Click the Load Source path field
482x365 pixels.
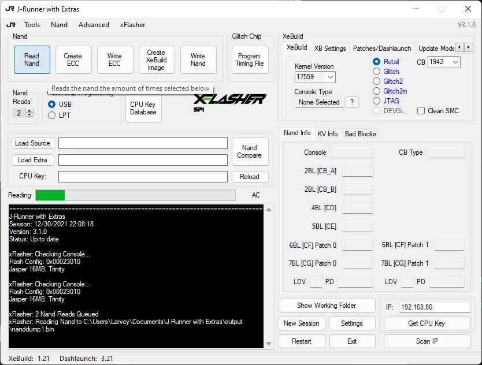click(143, 143)
